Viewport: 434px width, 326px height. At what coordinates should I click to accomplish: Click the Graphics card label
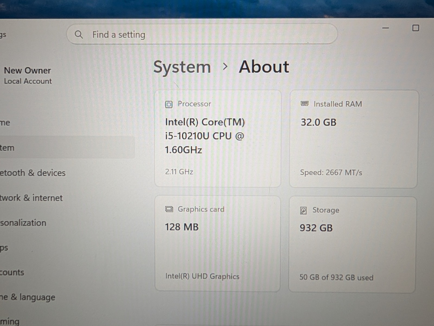pos(201,209)
